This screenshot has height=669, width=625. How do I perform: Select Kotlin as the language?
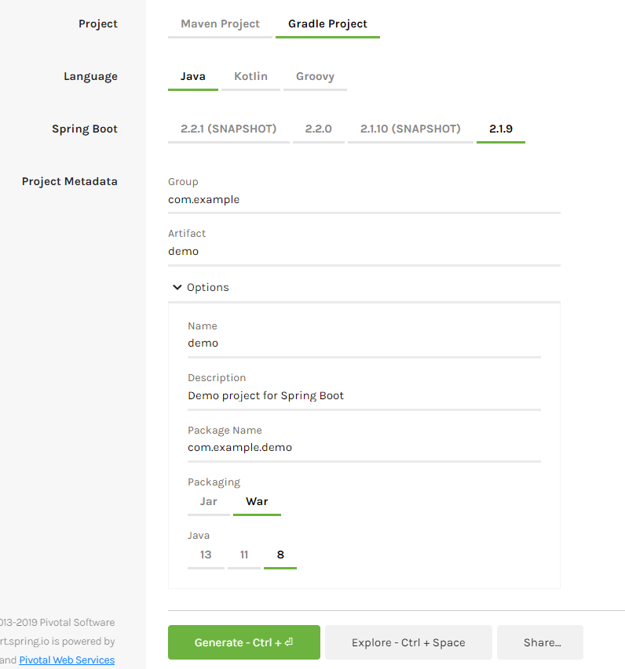pos(250,76)
